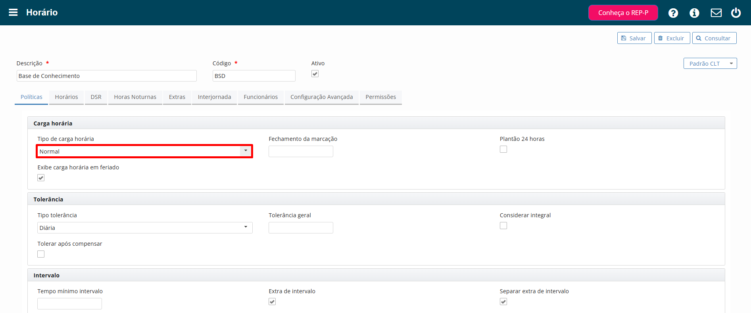Open the hamburger menu
Screen dimensions: 751x313
[x=13, y=13]
